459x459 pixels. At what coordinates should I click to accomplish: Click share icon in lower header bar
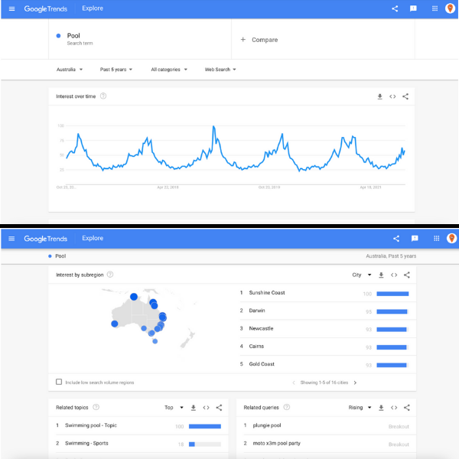tap(396, 239)
